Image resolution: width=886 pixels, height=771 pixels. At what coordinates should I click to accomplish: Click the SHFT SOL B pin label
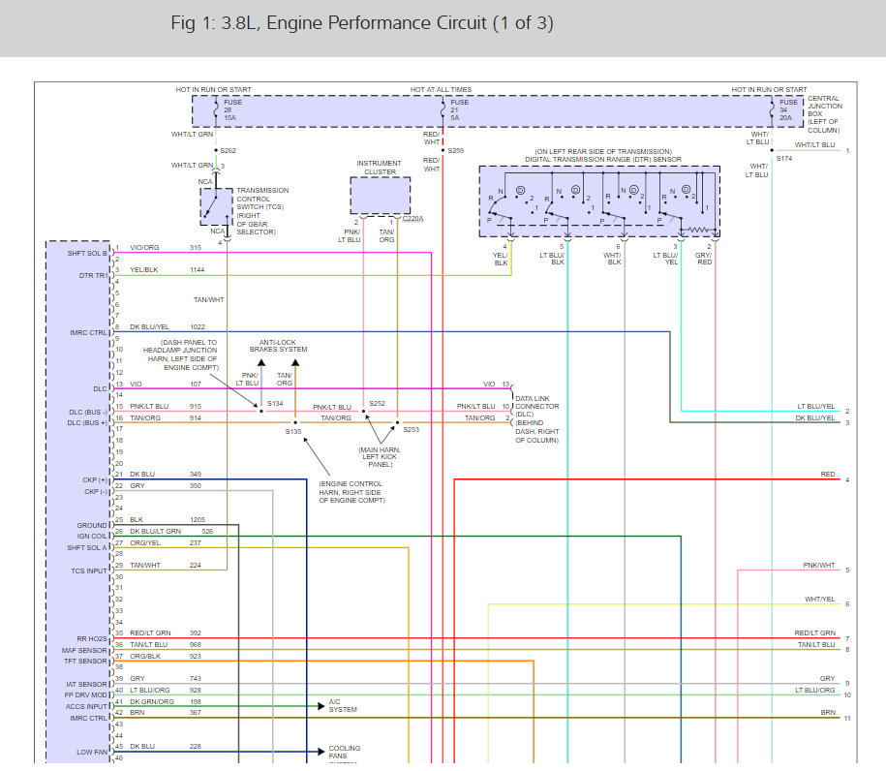[x=87, y=253]
